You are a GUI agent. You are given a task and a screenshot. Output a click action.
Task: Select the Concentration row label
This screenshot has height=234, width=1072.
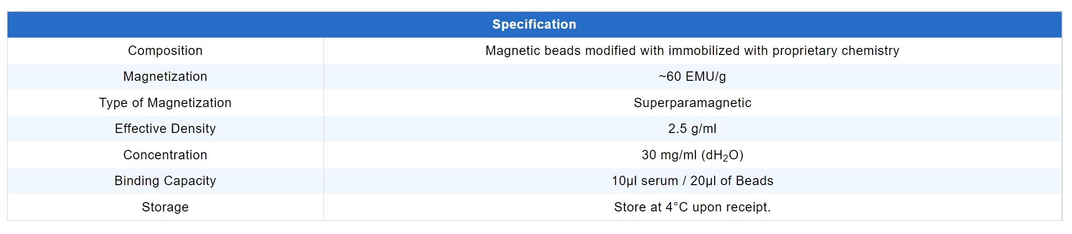coord(165,155)
